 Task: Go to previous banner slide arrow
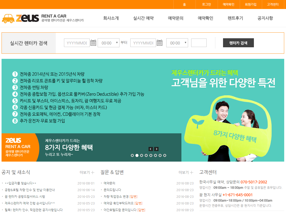point(151,149)
